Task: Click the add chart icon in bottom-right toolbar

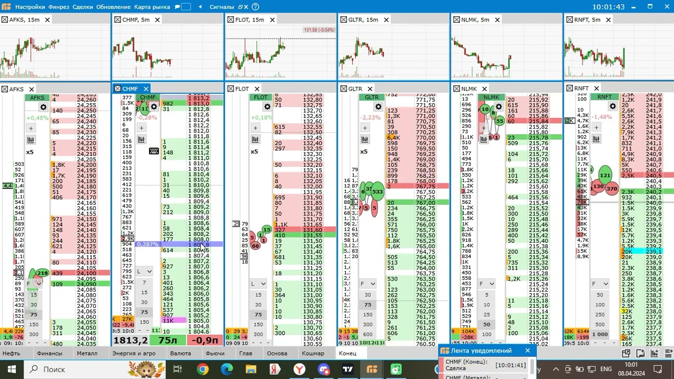Action: [x=655, y=354]
